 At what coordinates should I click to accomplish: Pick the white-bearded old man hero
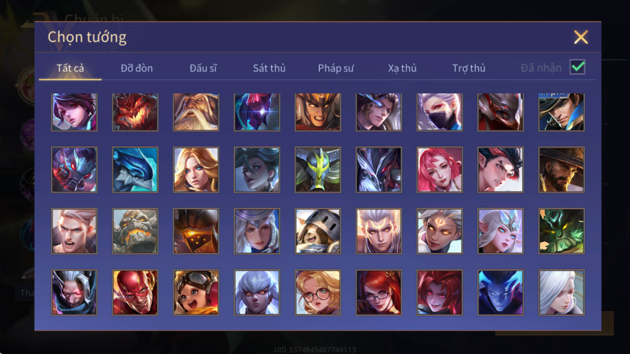(196, 112)
